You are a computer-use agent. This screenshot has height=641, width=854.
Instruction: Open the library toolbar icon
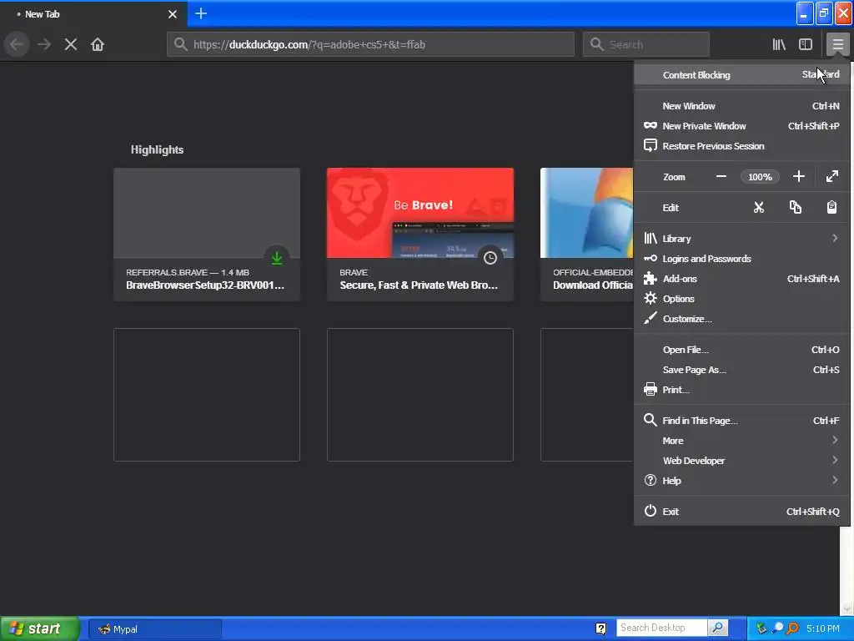click(x=779, y=44)
